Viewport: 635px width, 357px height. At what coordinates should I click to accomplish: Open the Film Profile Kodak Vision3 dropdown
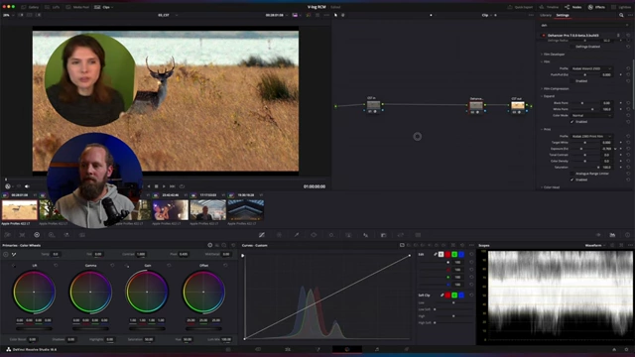(591, 68)
